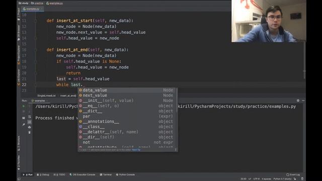Screen dimensions: 322x181
Task: Click the practice folder breadcrumb
Action: click(37, 3)
